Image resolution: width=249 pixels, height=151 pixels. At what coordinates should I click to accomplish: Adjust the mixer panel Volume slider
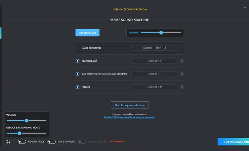pyautogui.click(x=27, y=120)
